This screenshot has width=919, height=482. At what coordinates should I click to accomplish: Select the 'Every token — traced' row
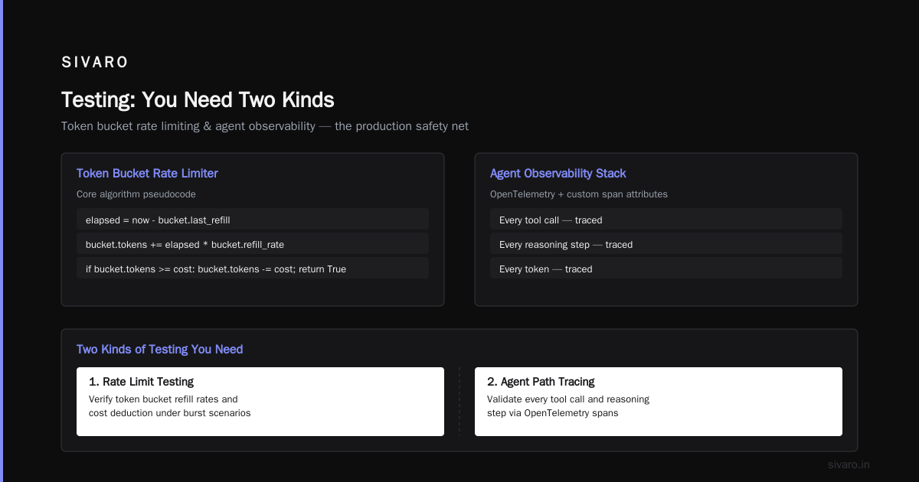666,269
